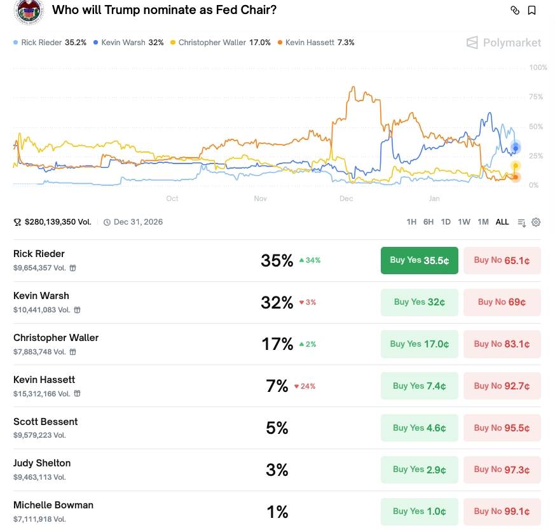Switch chart range to 1W

(464, 222)
